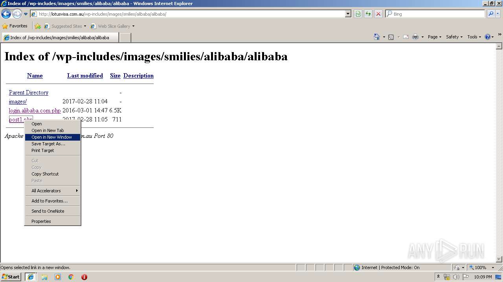Screen dimensions: 503x282
Task: Open the Favorites star button
Action: click(15, 26)
